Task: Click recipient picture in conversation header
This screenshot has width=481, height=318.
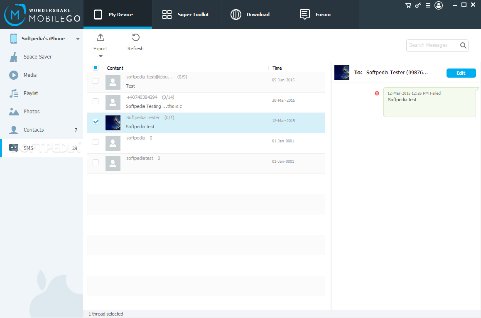Action: tap(342, 73)
